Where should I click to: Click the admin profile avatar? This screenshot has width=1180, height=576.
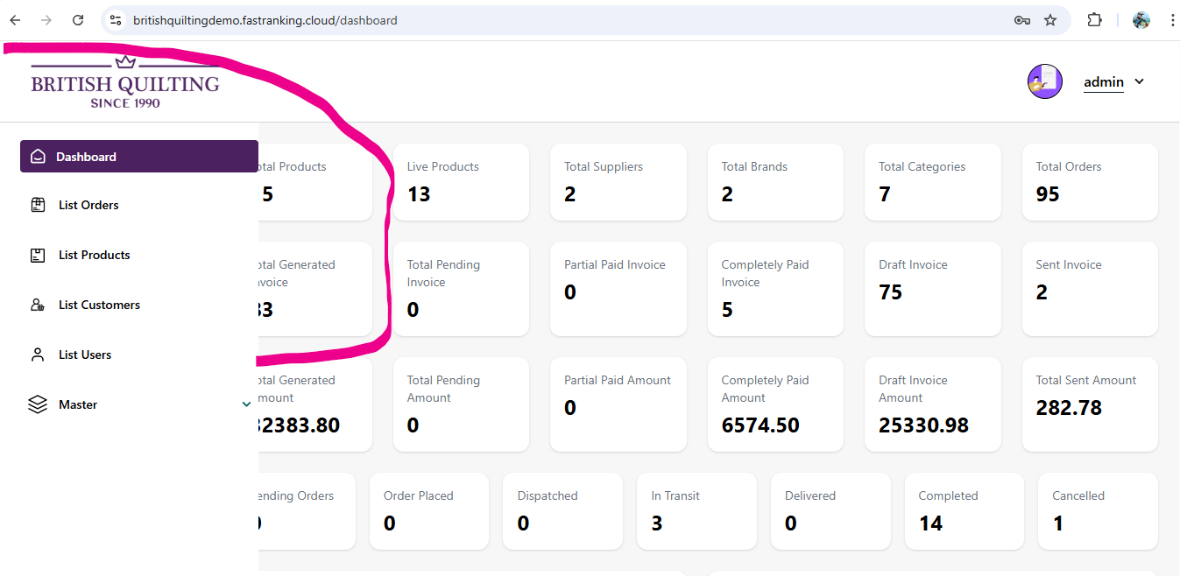tap(1044, 81)
